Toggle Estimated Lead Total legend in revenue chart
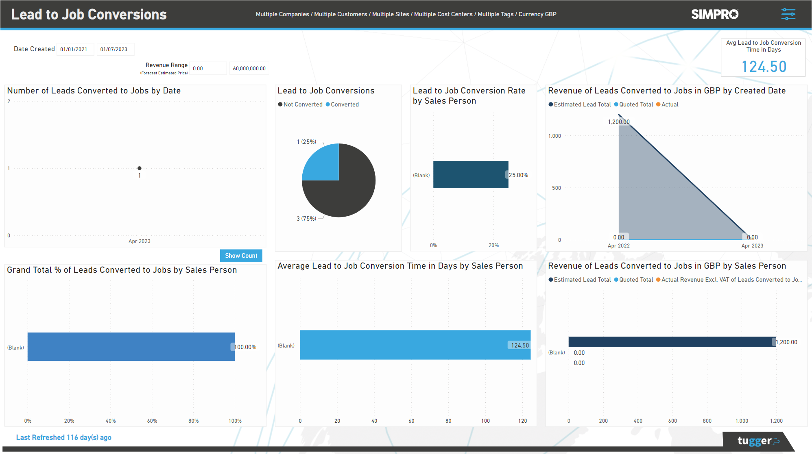The width and height of the screenshot is (812, 454). pyautogui.click(x=580, y=104)
